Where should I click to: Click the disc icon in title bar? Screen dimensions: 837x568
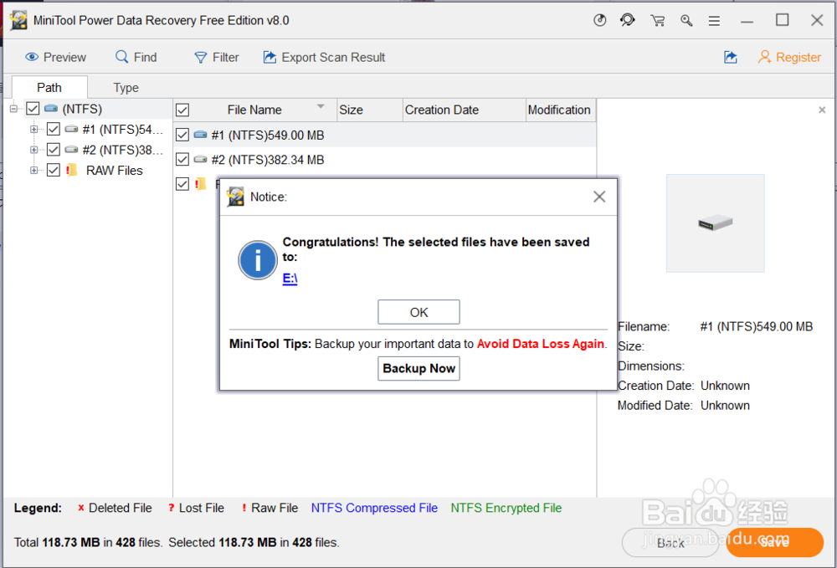click(600, 20)
